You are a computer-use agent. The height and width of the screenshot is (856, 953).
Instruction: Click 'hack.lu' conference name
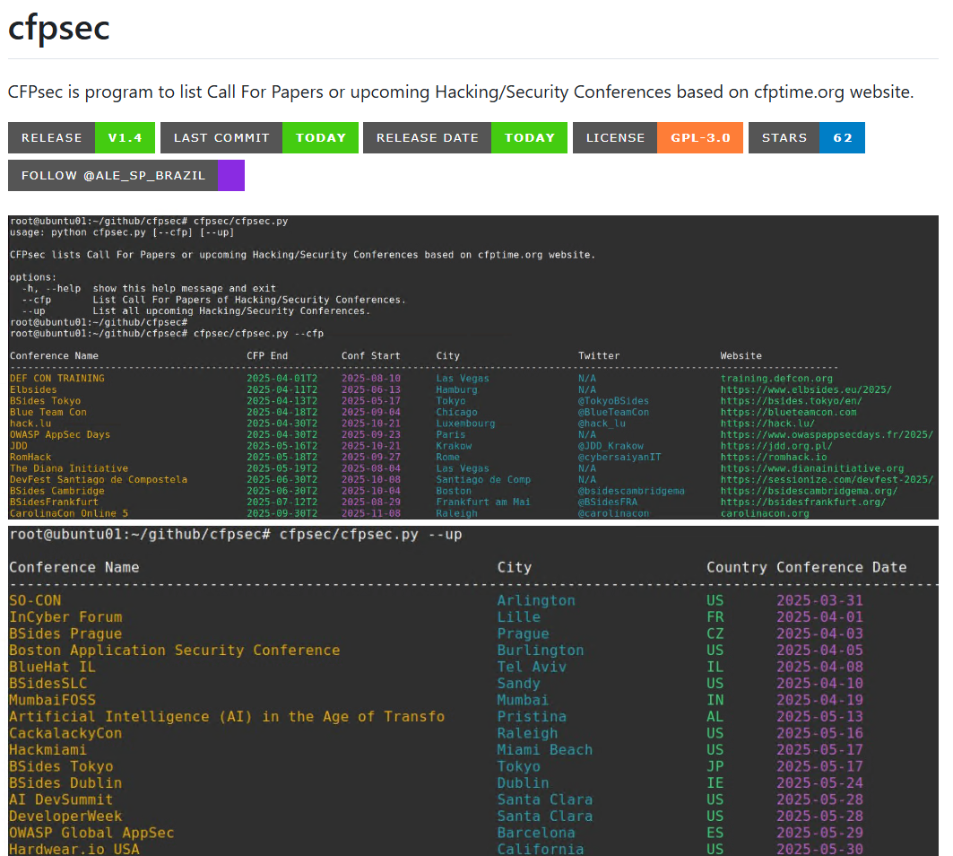pyautogui.click(x=30, y=424)
